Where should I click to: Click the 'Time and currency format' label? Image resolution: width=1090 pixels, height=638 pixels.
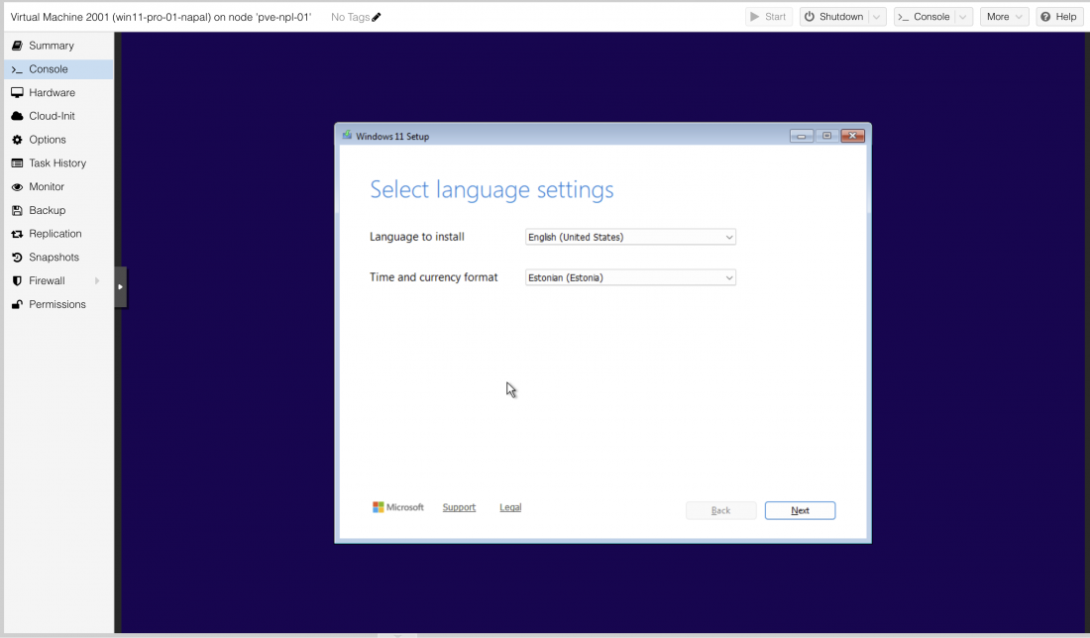tap(434, 277)
